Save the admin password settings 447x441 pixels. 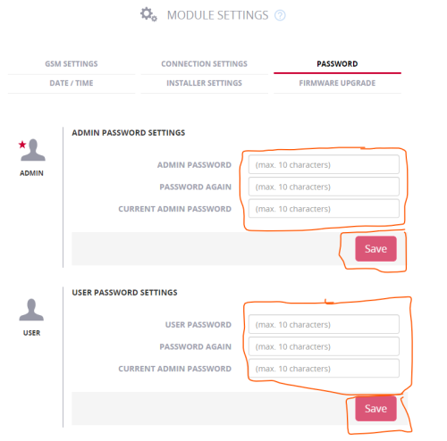[x=375, y=249]
